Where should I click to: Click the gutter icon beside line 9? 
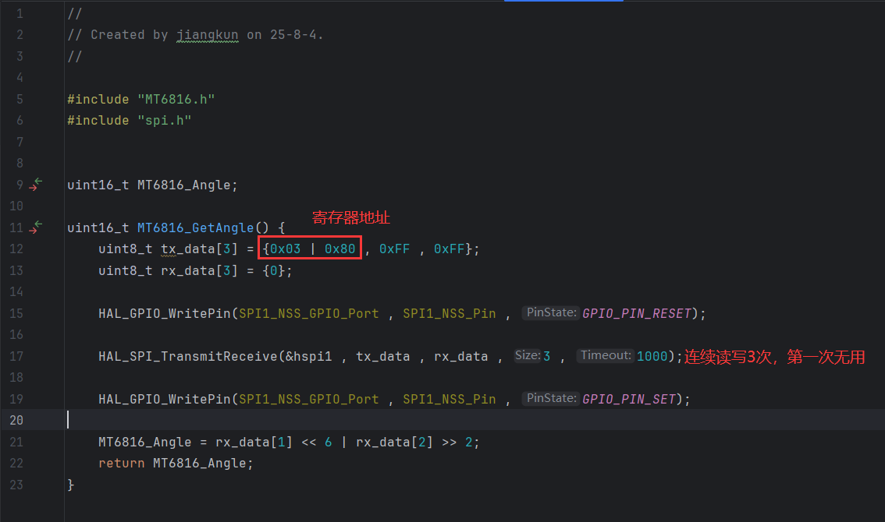[36, 185]
